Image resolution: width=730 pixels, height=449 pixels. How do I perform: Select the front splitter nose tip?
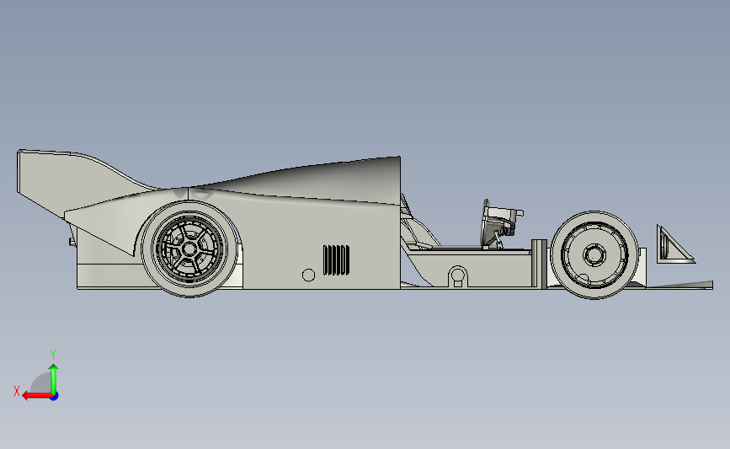point(679,285)
